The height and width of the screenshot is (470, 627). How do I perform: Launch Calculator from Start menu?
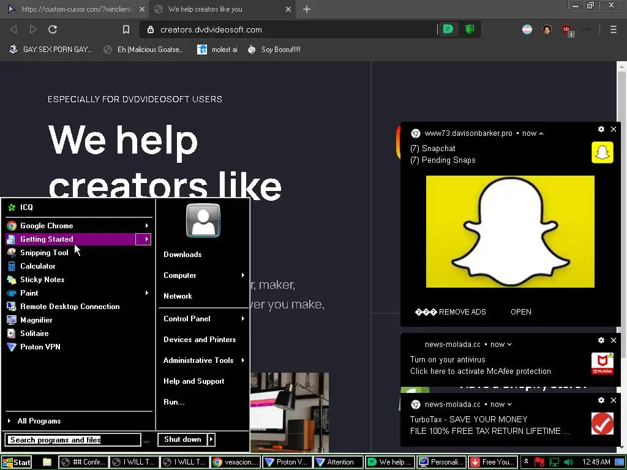(78, 266)
